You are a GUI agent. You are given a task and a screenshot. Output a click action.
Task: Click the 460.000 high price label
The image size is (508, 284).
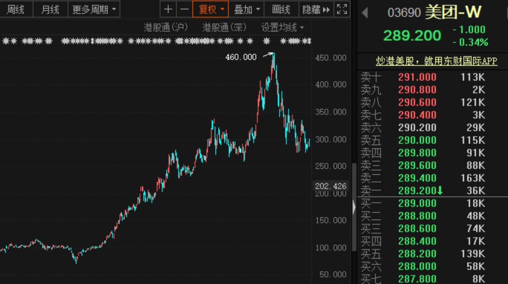click(x=241, y=57)
